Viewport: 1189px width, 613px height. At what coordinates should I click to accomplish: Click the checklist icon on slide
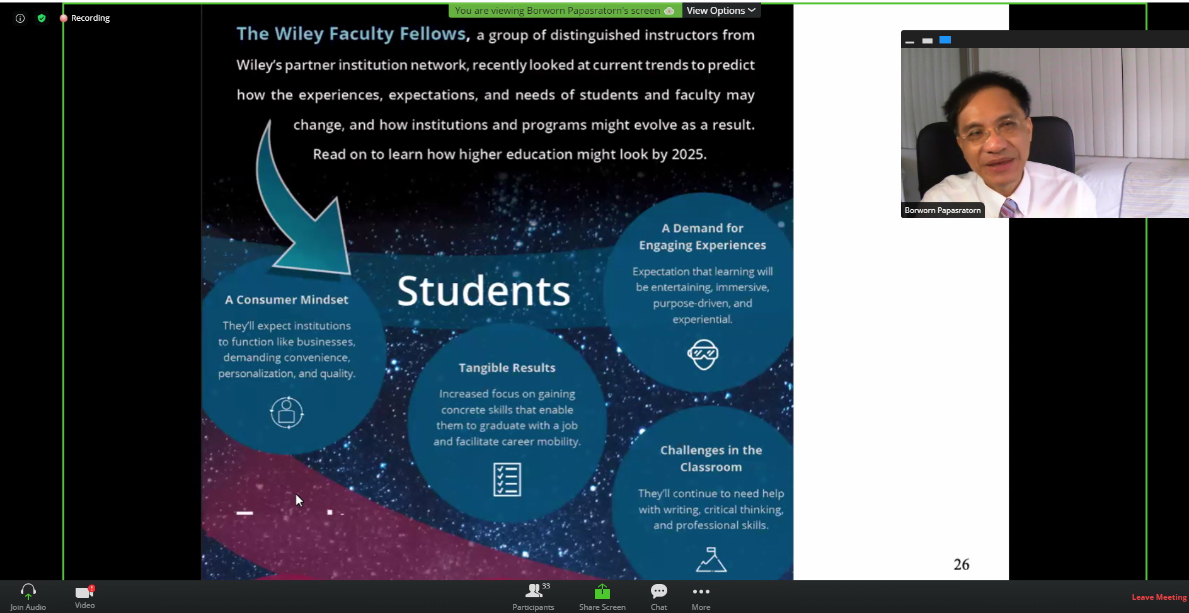click(x=507, y=479)
